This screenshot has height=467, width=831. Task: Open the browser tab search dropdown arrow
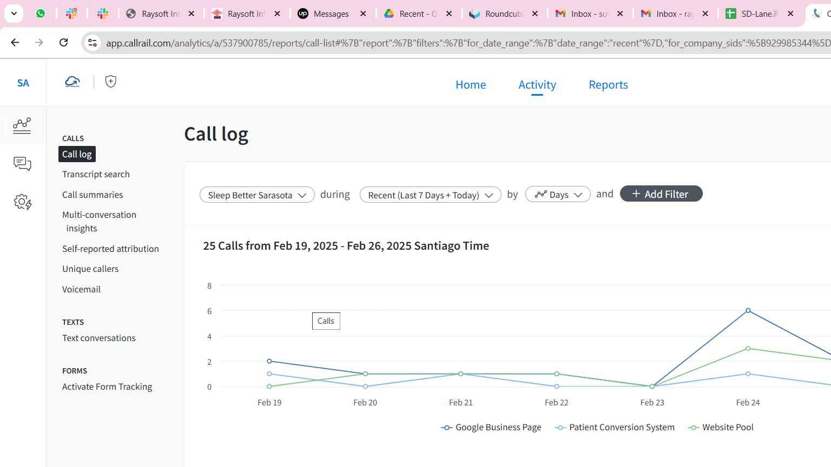click(14, 14)
